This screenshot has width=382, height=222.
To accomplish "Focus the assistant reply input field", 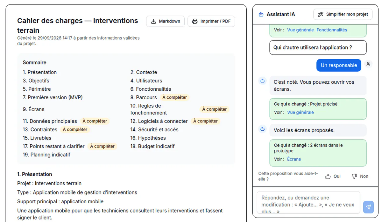I will [308, 202].
